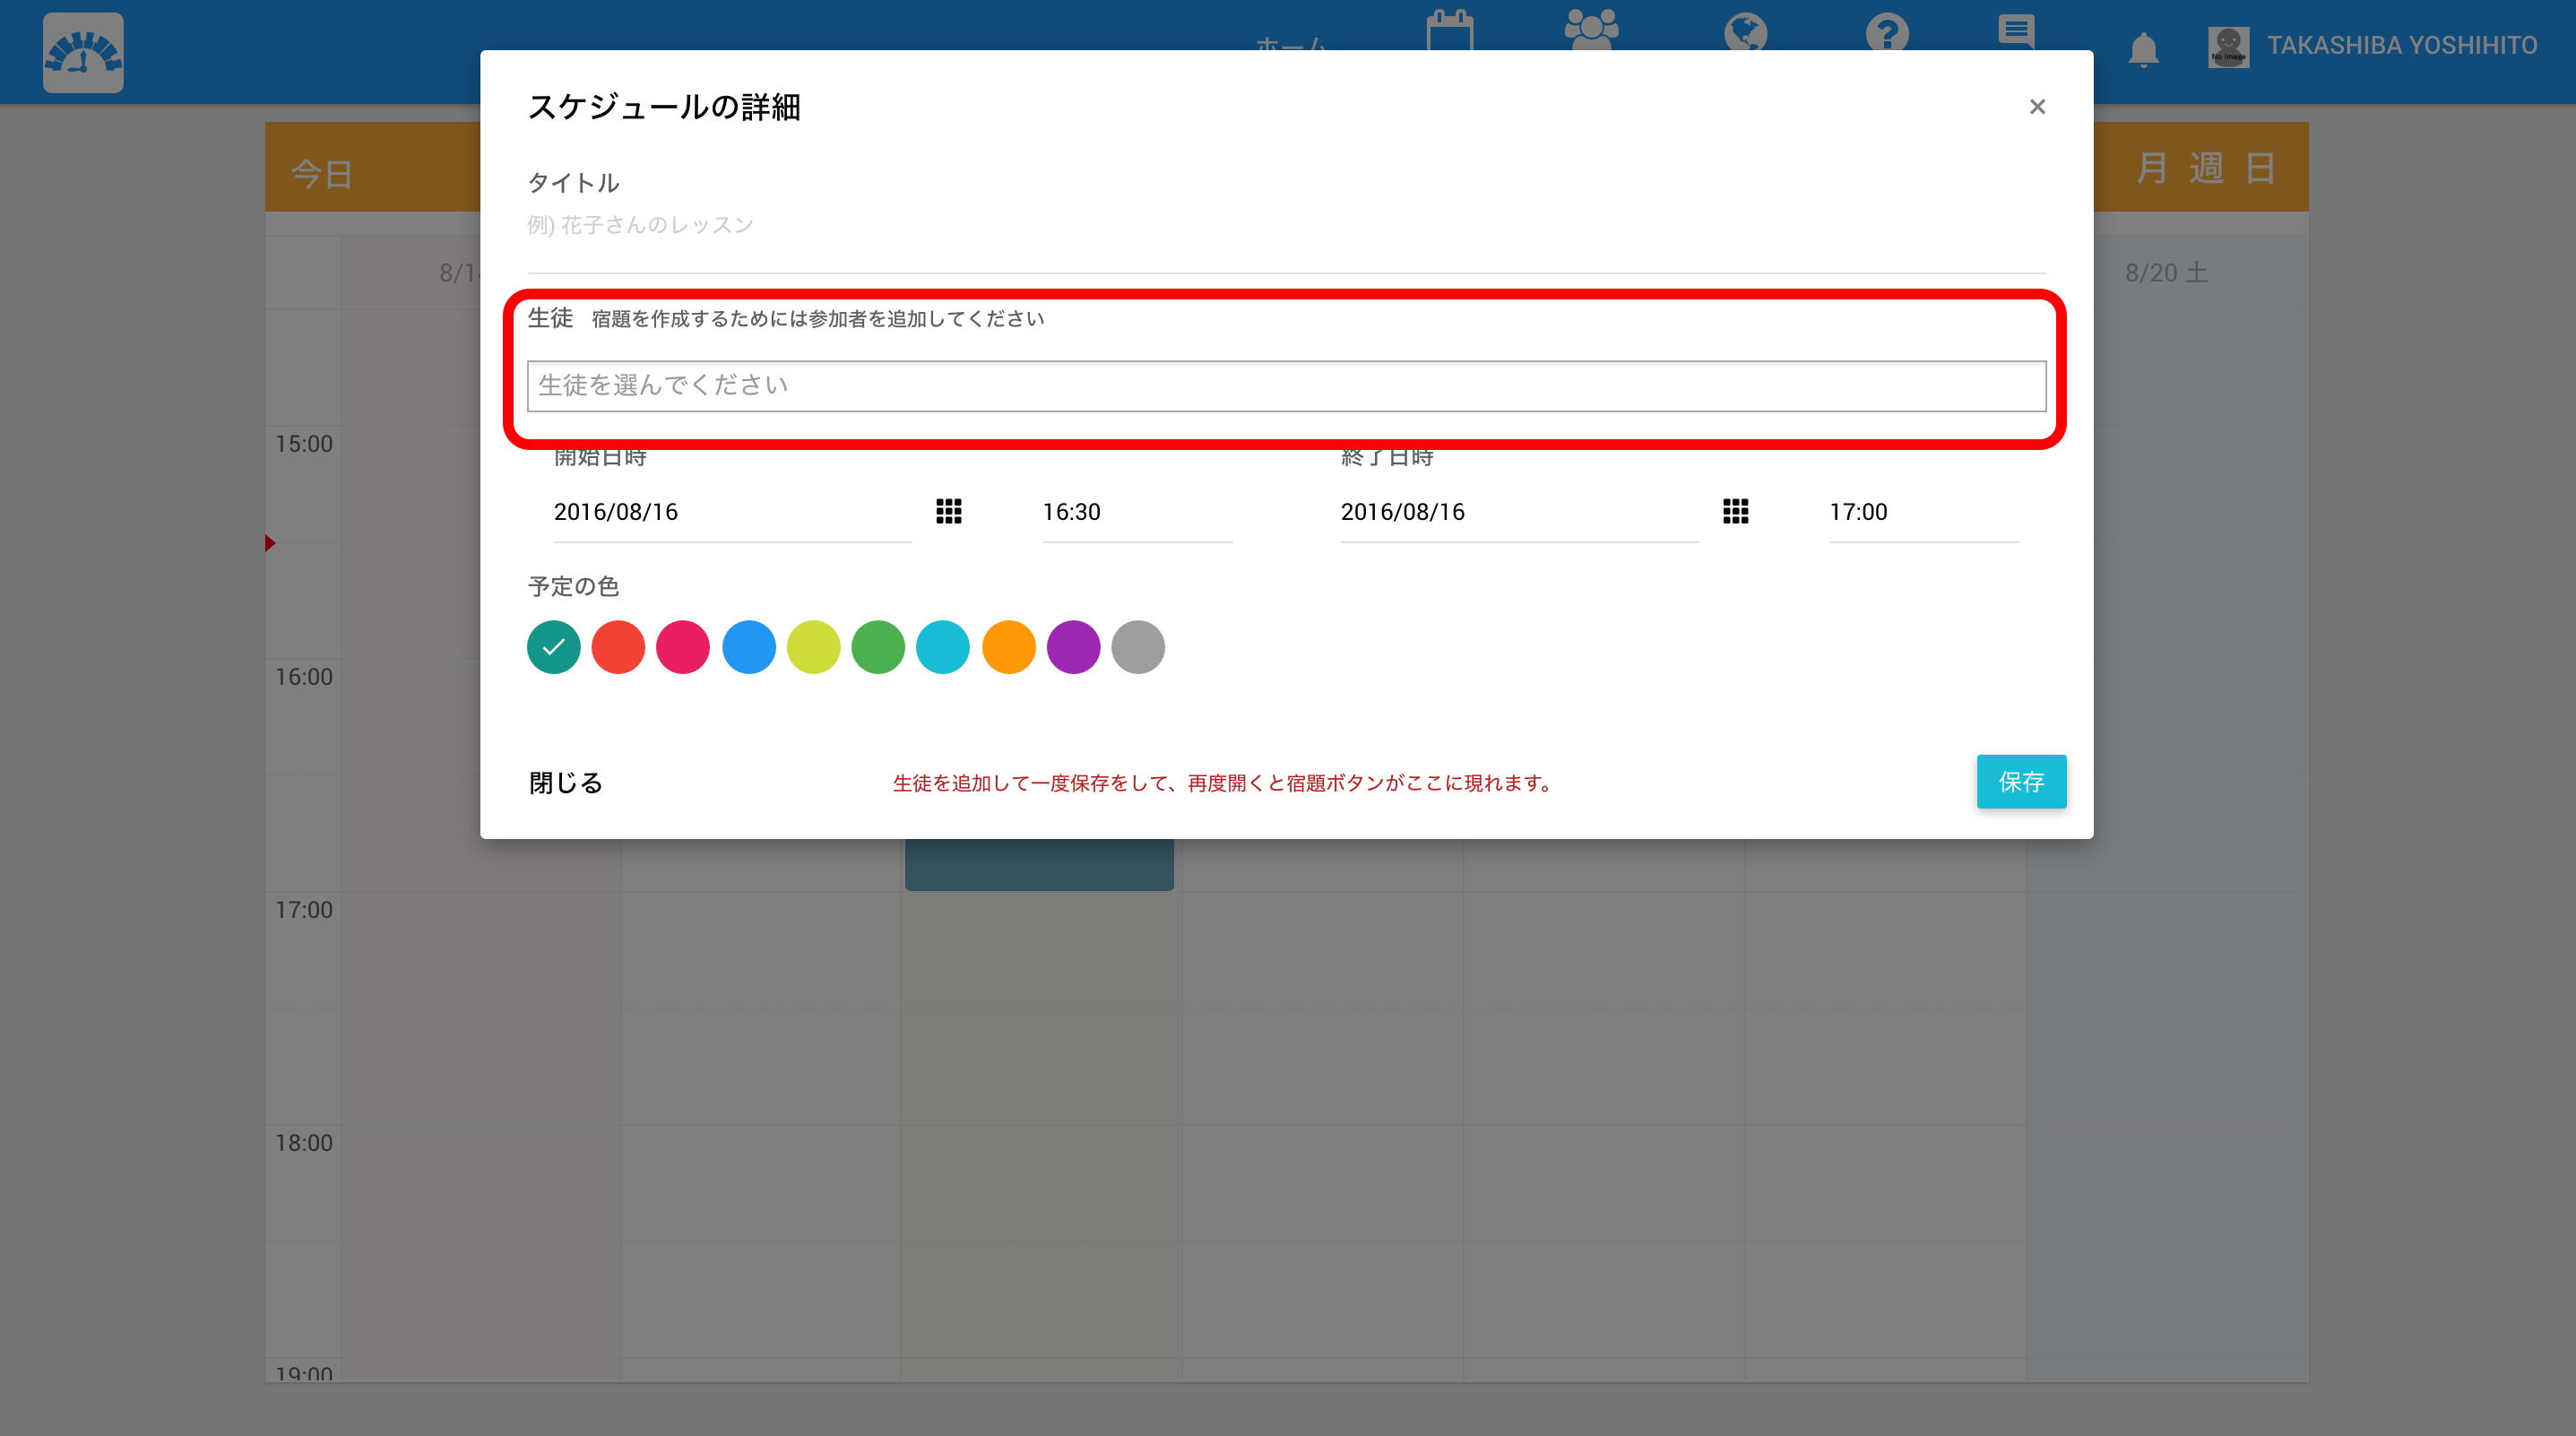Click the app logo in the top-left corner
The height and width of the screenshot is (1436, 2576).
83,52
